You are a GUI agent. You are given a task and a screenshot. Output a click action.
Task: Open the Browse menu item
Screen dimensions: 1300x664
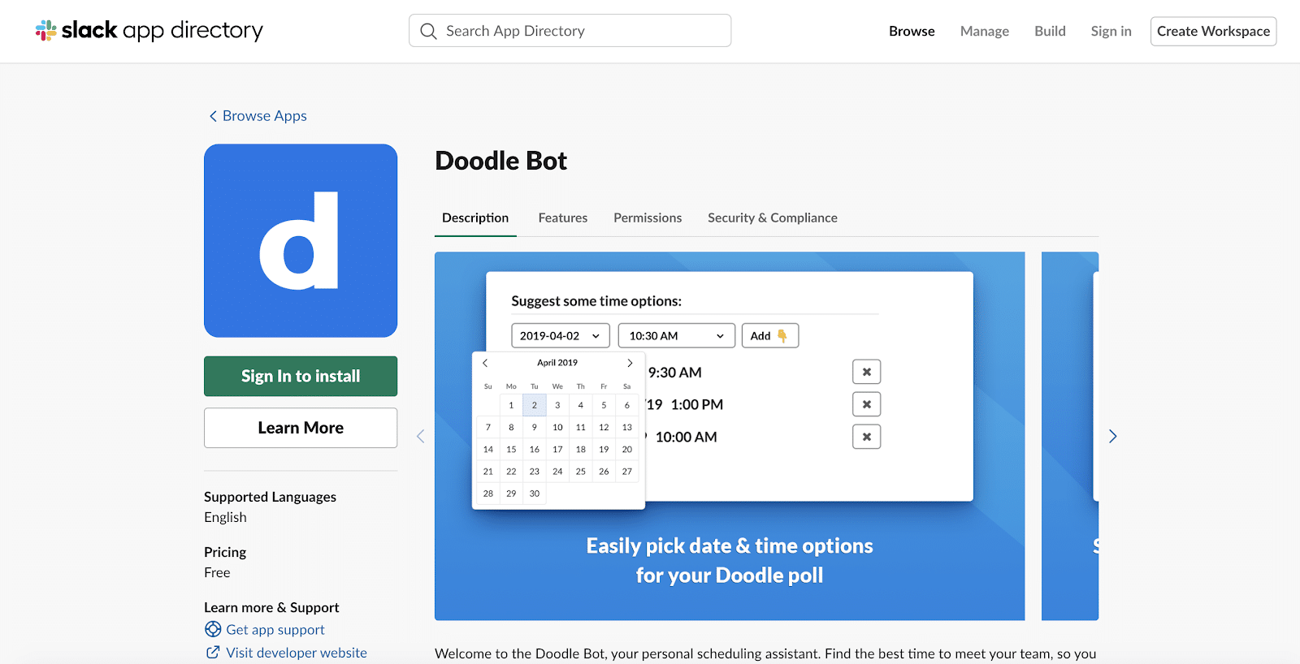tap(912, 31)
